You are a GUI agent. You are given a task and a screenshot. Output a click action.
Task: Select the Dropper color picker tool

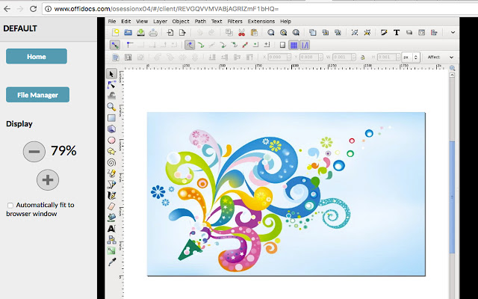pos(112,262)
